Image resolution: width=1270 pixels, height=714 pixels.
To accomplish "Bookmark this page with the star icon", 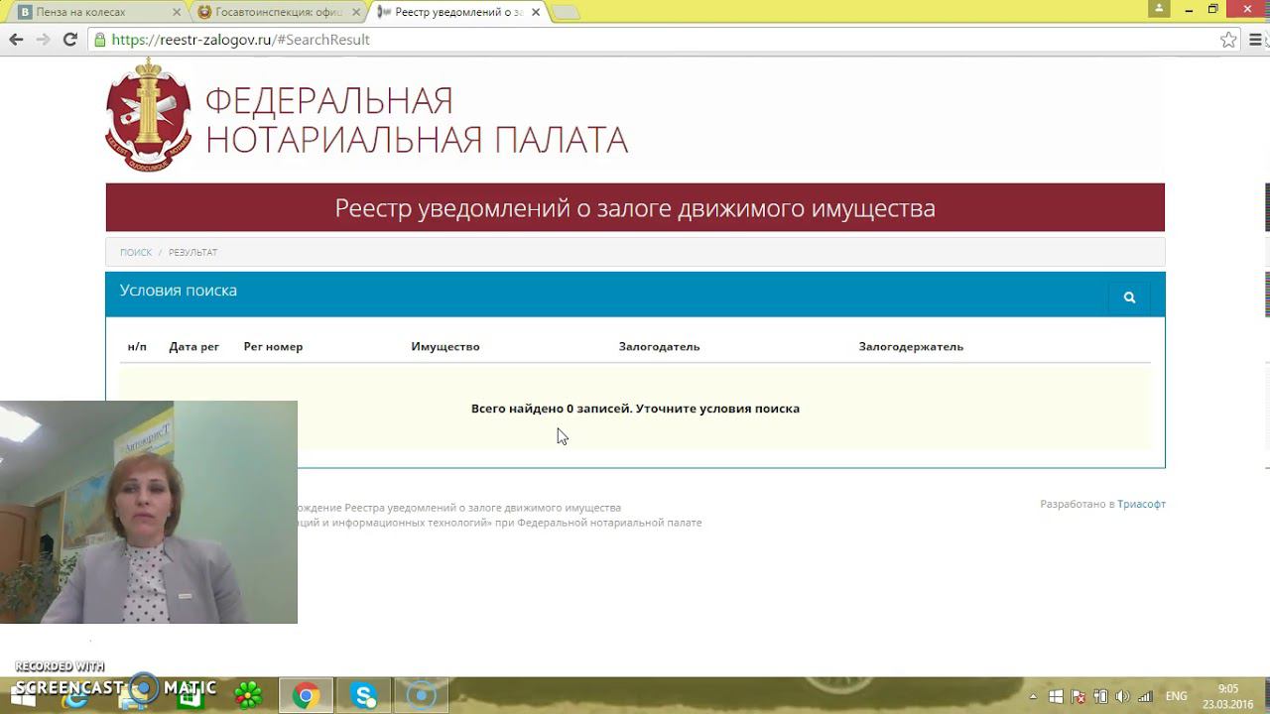I will point(1228,40).
